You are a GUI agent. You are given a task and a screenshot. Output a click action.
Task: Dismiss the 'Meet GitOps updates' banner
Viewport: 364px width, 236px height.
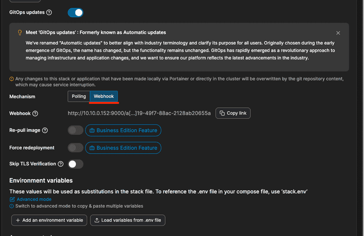tap(338, 33)
